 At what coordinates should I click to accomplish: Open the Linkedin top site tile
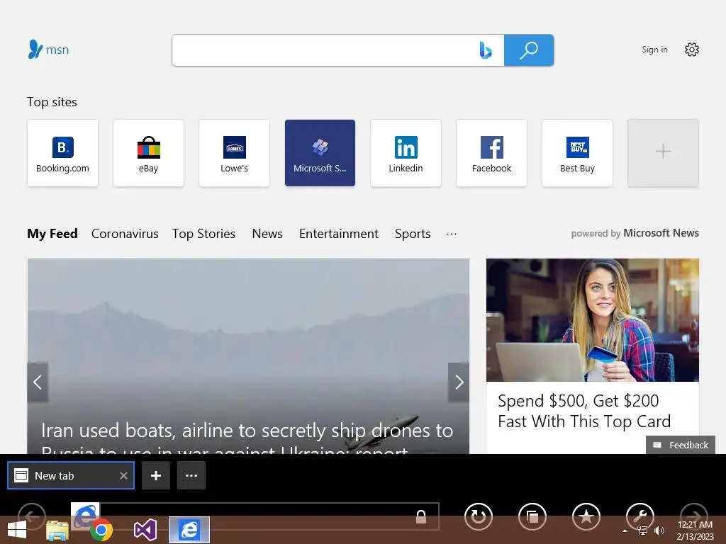406,153
